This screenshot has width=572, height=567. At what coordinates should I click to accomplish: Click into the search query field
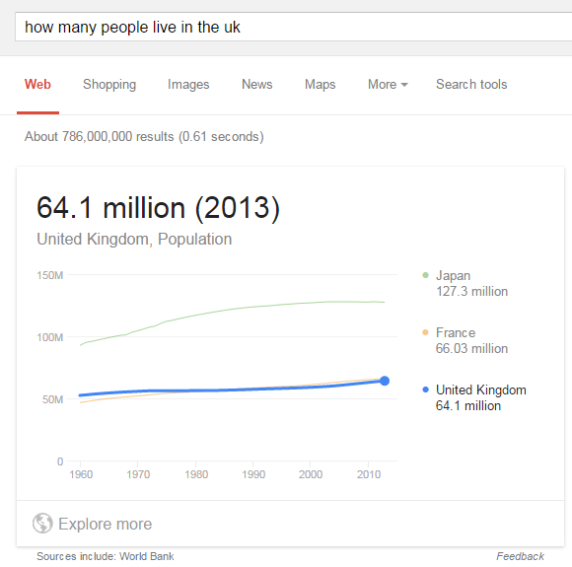click(293, 27)
